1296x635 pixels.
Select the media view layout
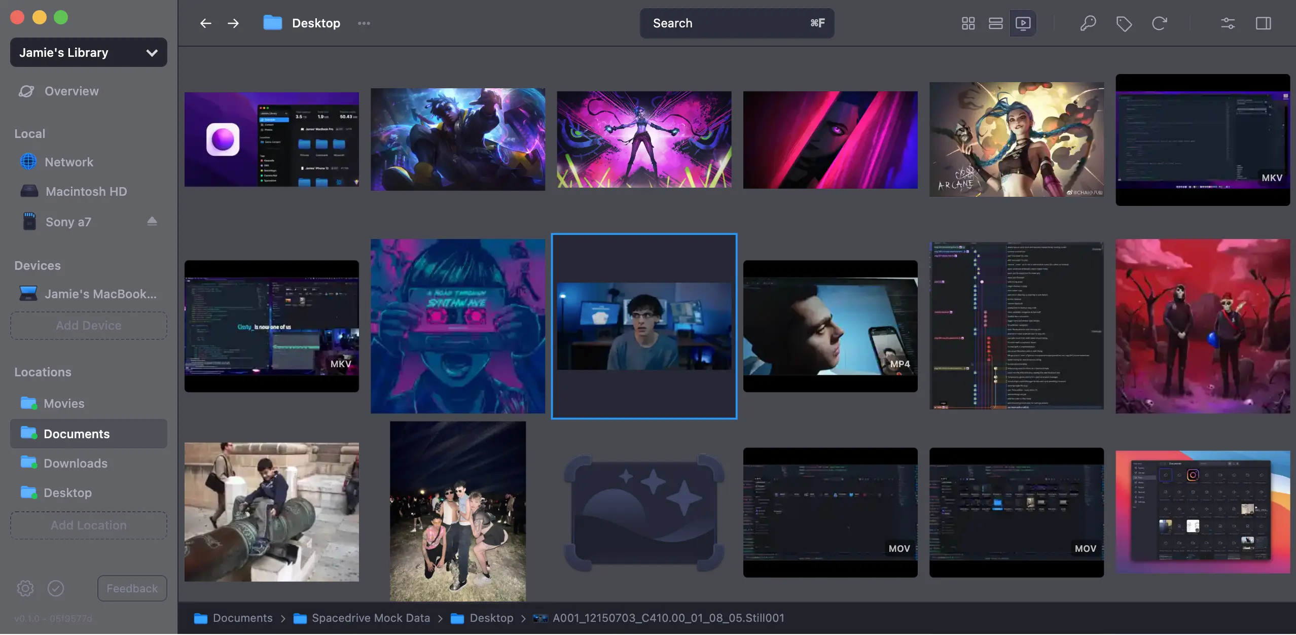click(x=1023, y=23)
